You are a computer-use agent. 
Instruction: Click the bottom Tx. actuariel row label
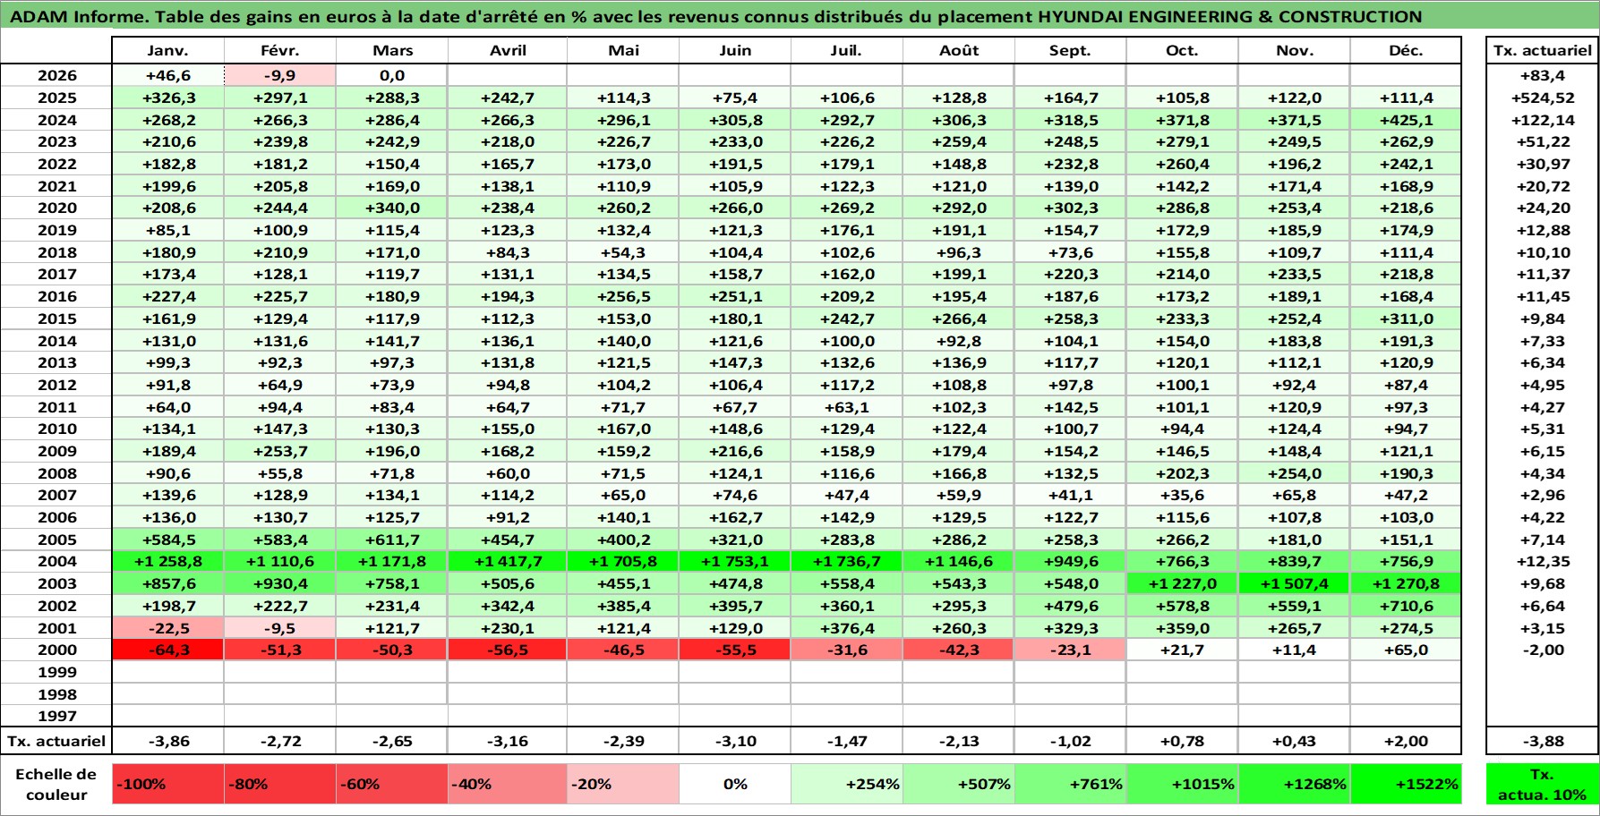[56, 742]
